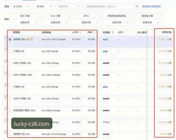Switch to the Arm 计算 architecture tab
Image resolution: width=176 pixels, height=140 pixels.
tap(55, 16)
